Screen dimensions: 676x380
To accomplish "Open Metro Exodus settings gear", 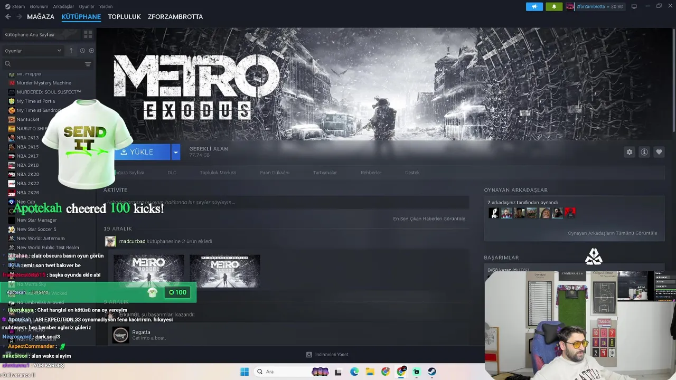I will pos(629,152).
